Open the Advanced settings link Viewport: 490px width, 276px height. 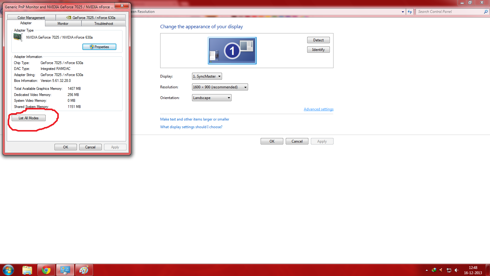318,109
